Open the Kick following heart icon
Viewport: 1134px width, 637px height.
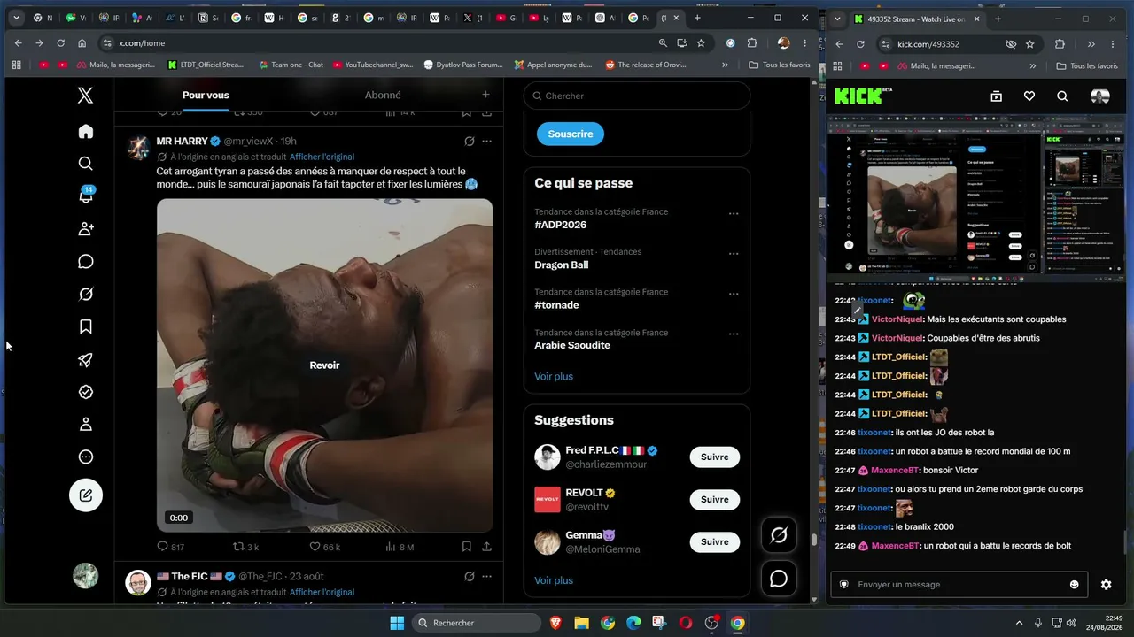pos(1029,96)
